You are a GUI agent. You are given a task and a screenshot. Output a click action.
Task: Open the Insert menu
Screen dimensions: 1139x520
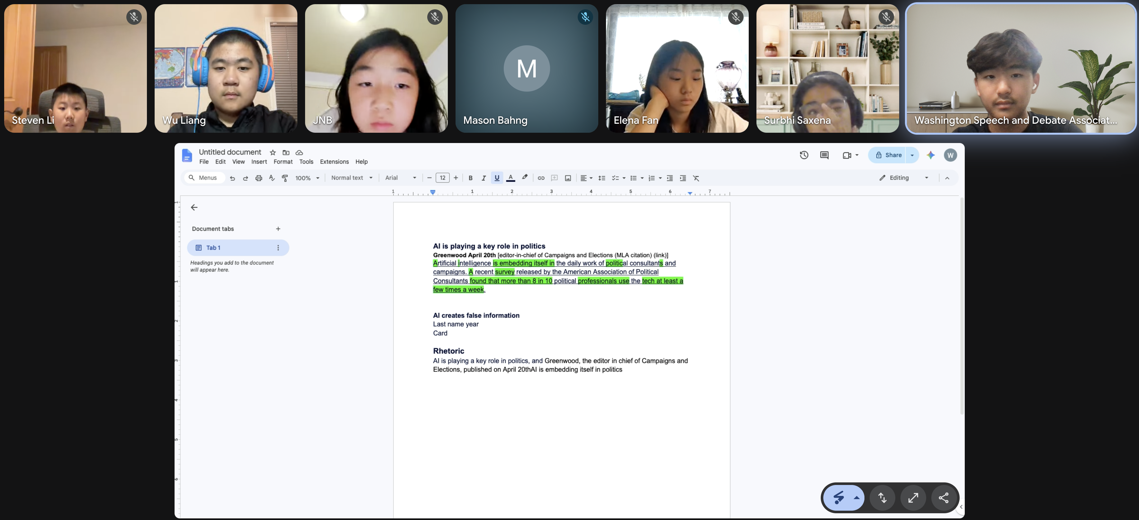click(259, 162)
